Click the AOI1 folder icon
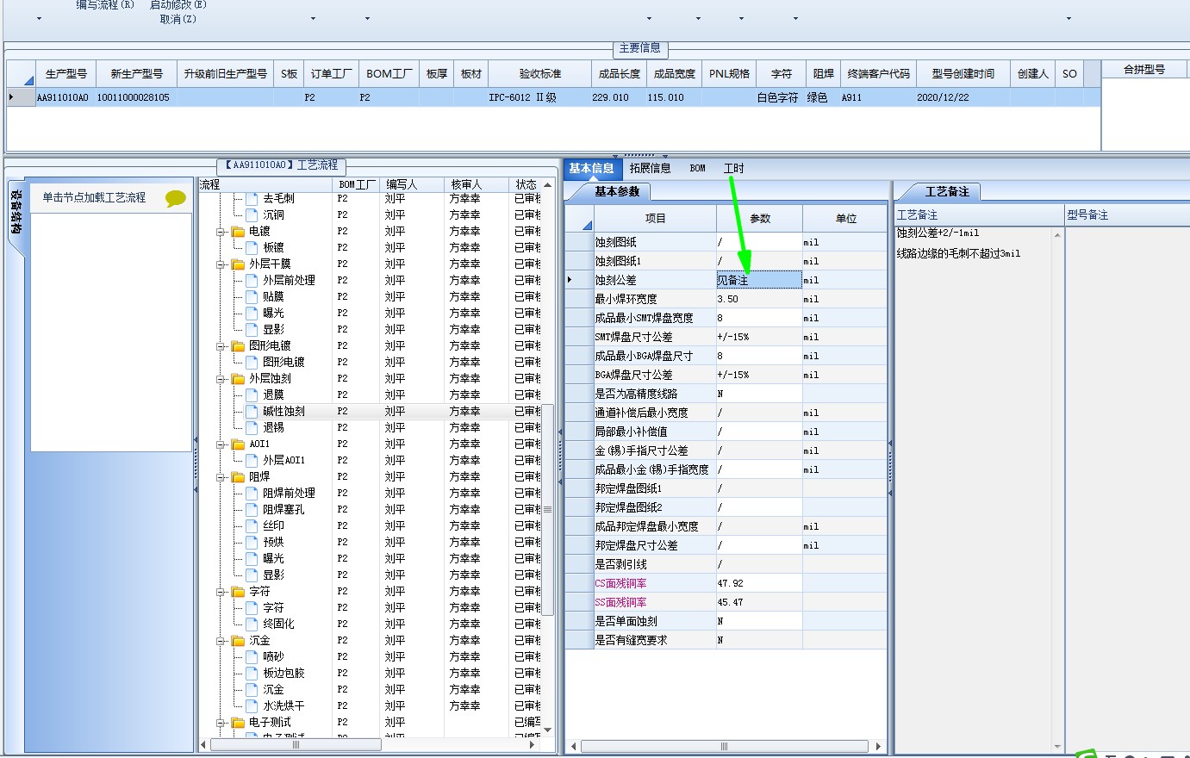The width and height of the screenshot is (1190, 758). (238, 444)
